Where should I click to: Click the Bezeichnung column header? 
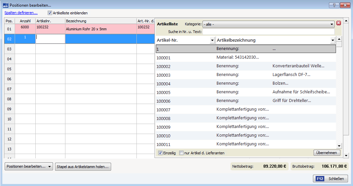coord(101,21)
